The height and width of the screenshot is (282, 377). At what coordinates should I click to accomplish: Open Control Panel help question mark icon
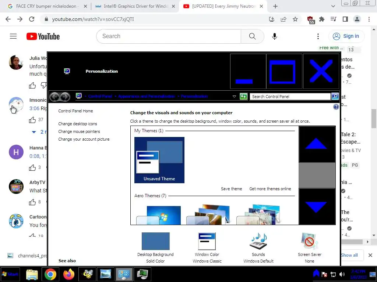point(336,107)
